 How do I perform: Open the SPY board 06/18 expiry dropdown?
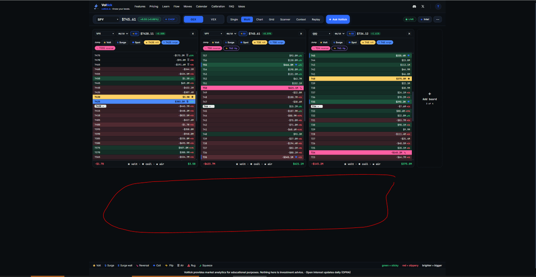coord(231,34)
